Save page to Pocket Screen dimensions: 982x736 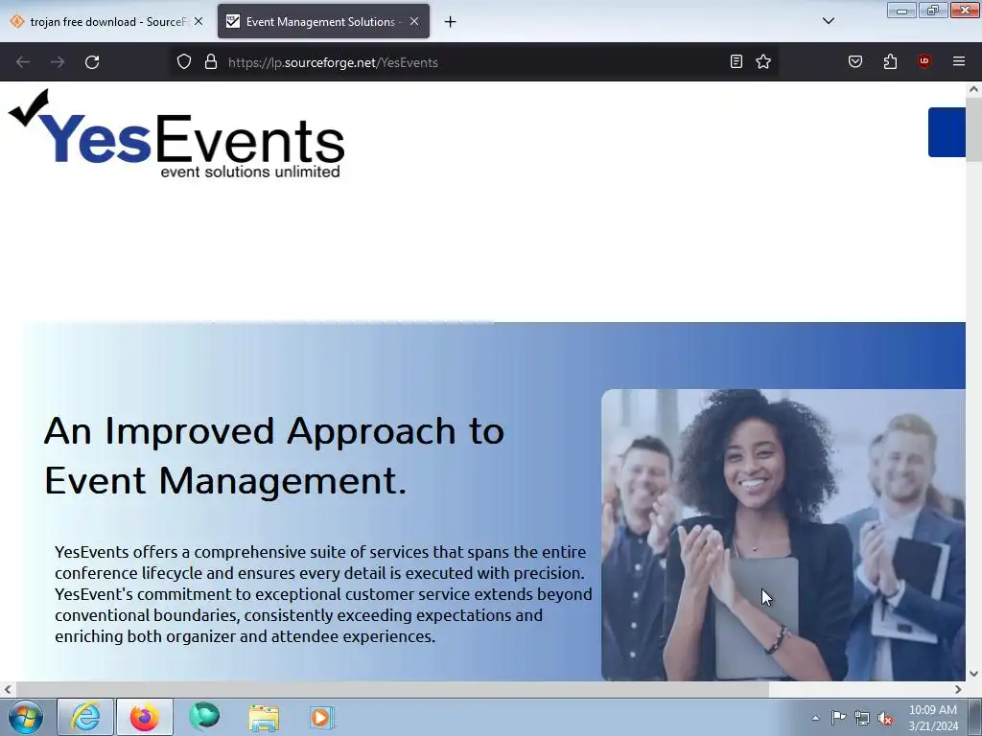pos(855,61)
